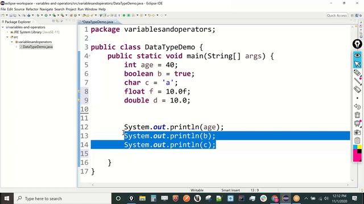This screenshot has width=364, height=204.
Task: Click the line 4 fold toggle for main method
Action: tap(89, 56)
